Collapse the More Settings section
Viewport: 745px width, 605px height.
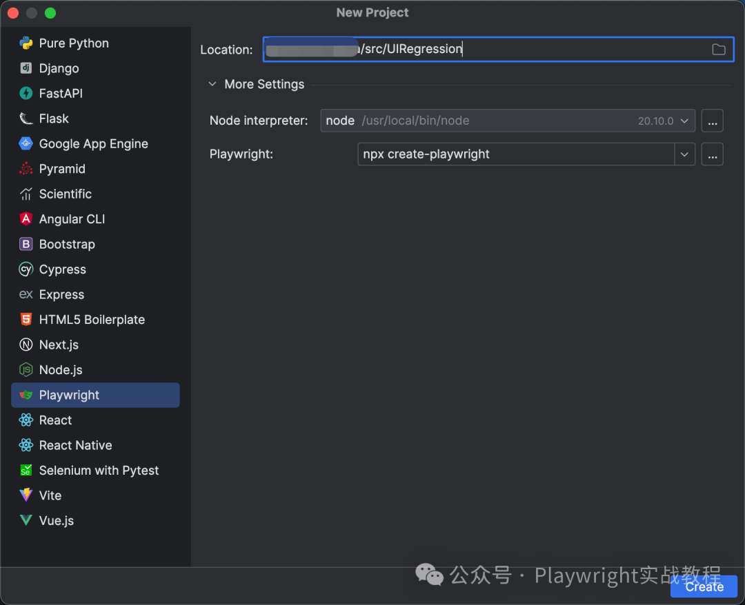[212, 84]
